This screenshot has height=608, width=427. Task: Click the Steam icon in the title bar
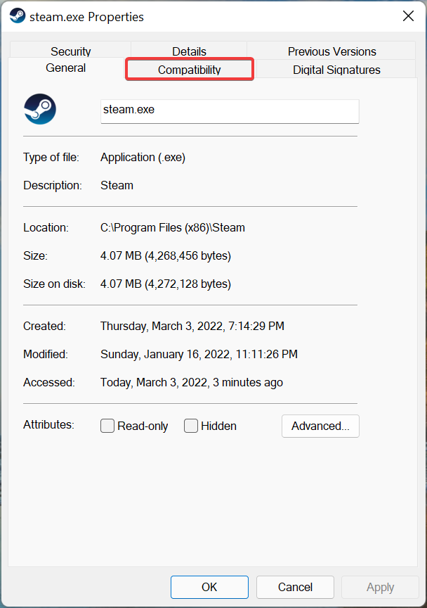[x=18, y=16]
